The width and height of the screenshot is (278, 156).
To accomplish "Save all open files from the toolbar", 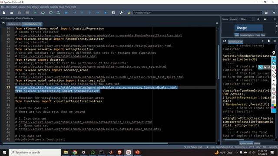I will click(x=27, y=13).
